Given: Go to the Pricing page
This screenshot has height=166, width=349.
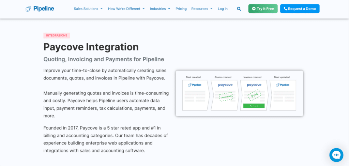Looking at the screenshot, I should point(181,9).
